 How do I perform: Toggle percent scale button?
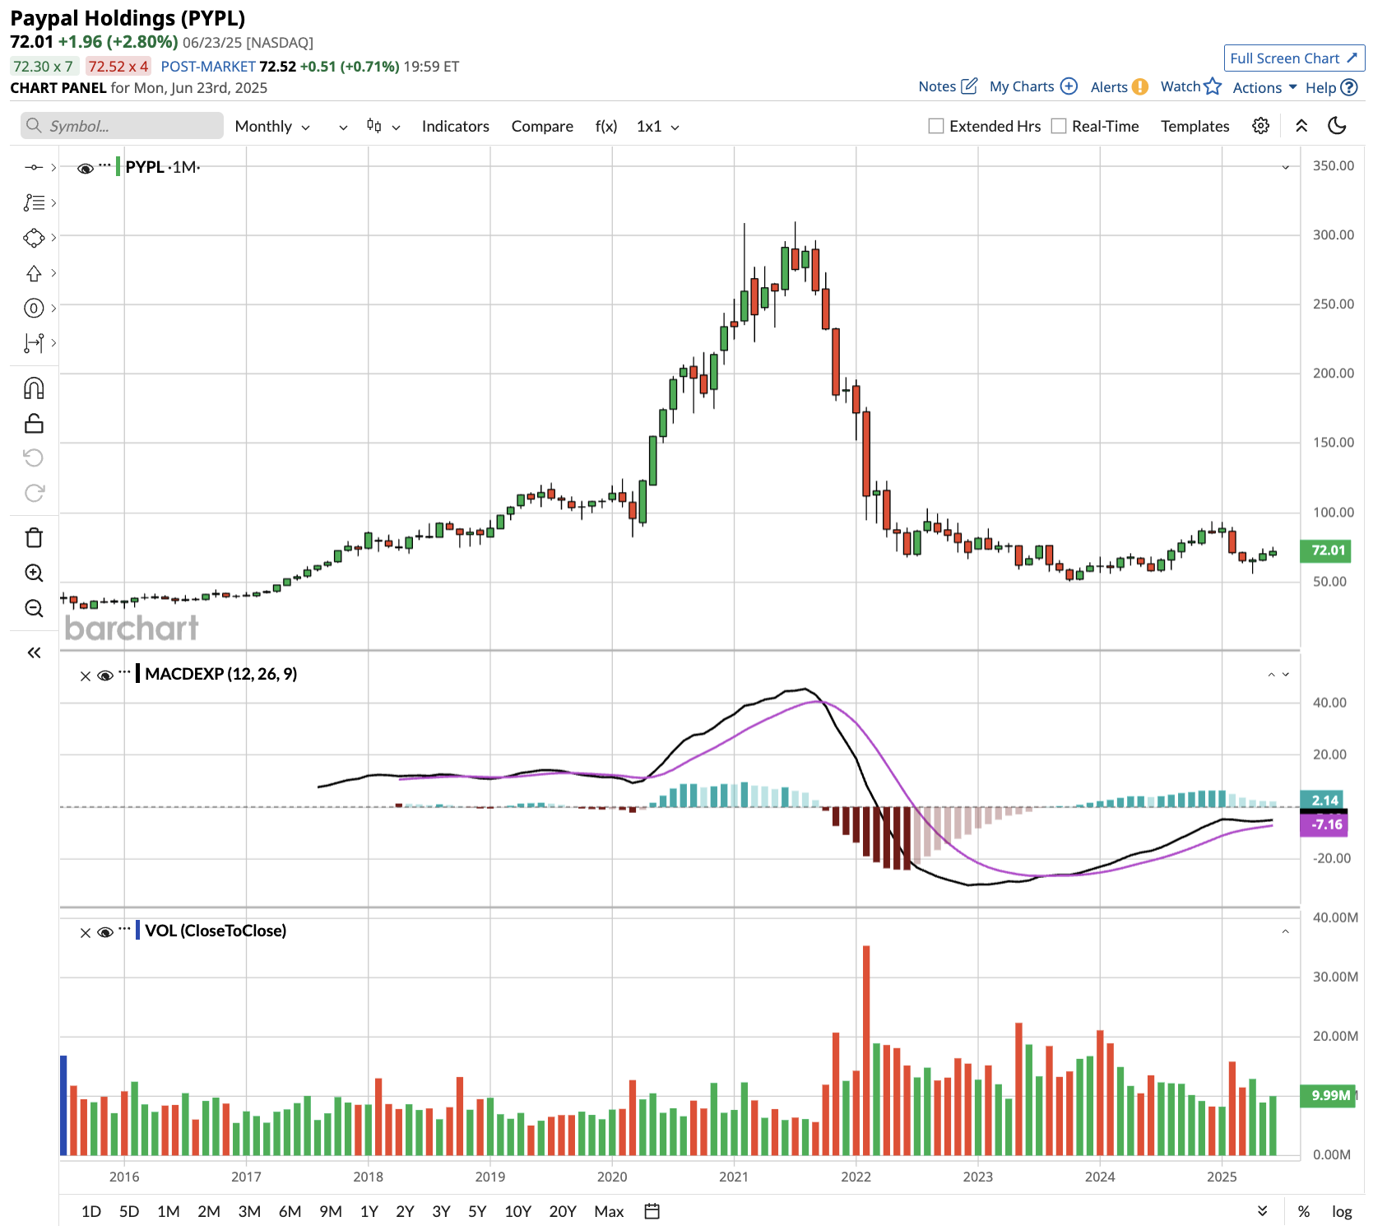click(x=1304, y=1211)
